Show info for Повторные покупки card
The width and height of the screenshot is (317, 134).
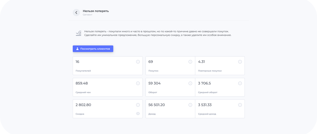[x=240, y=62]
